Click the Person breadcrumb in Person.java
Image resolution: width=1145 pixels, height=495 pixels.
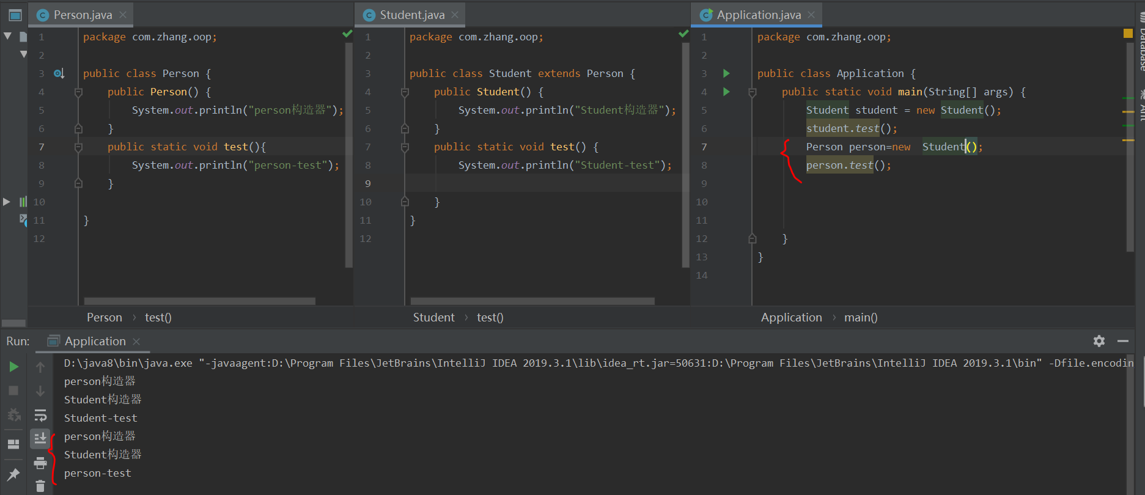click(x=104, y=317)
